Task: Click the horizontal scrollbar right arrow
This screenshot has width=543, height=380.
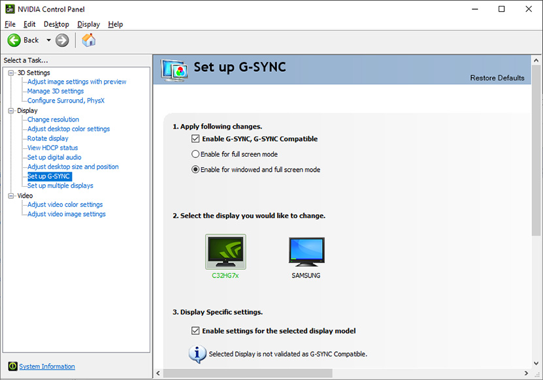Action: pos(527,373)
